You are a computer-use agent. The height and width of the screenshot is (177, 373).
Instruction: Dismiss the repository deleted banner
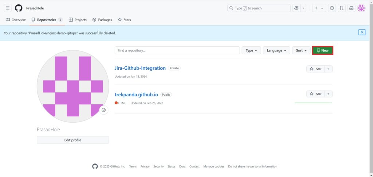[362, 32]
